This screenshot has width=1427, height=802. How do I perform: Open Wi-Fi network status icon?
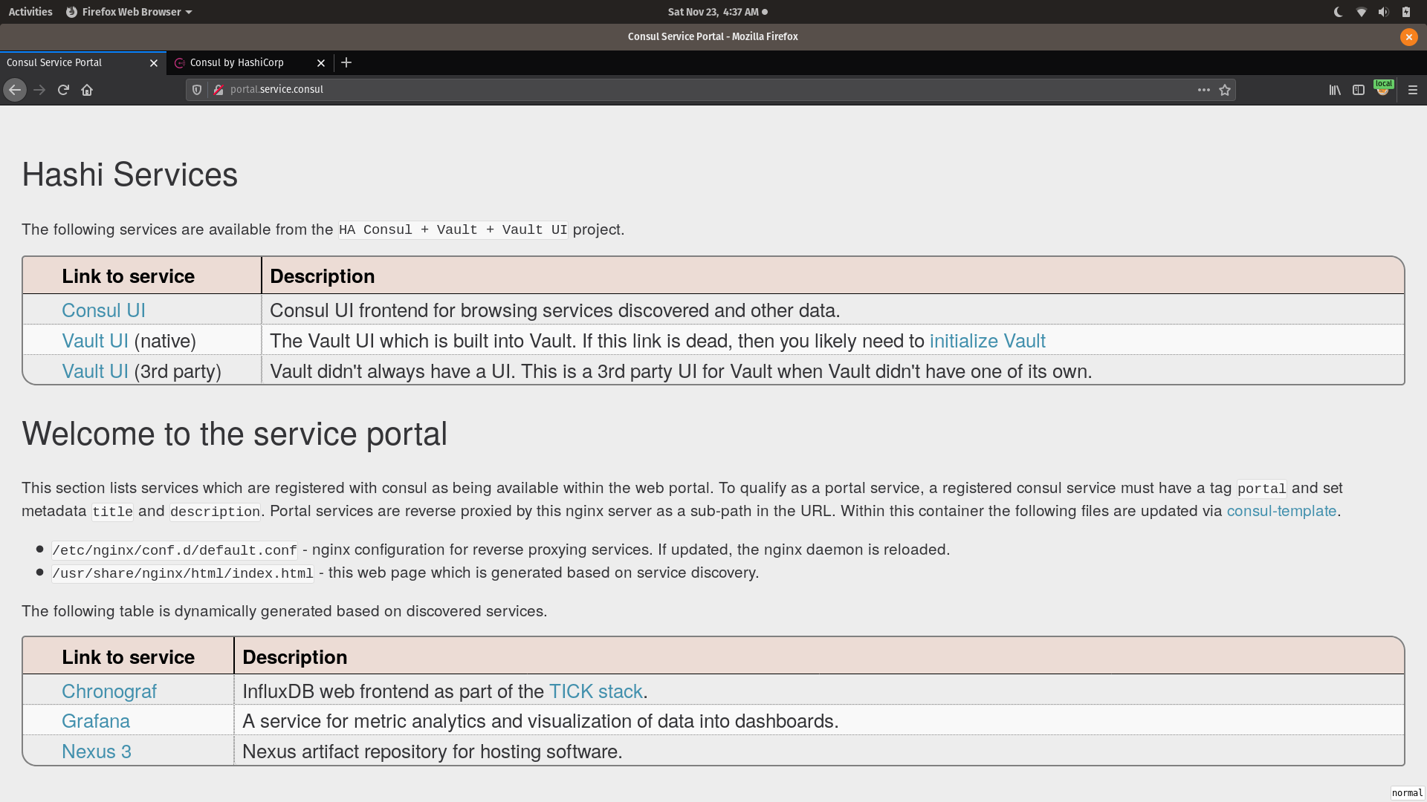point(1362,12)
